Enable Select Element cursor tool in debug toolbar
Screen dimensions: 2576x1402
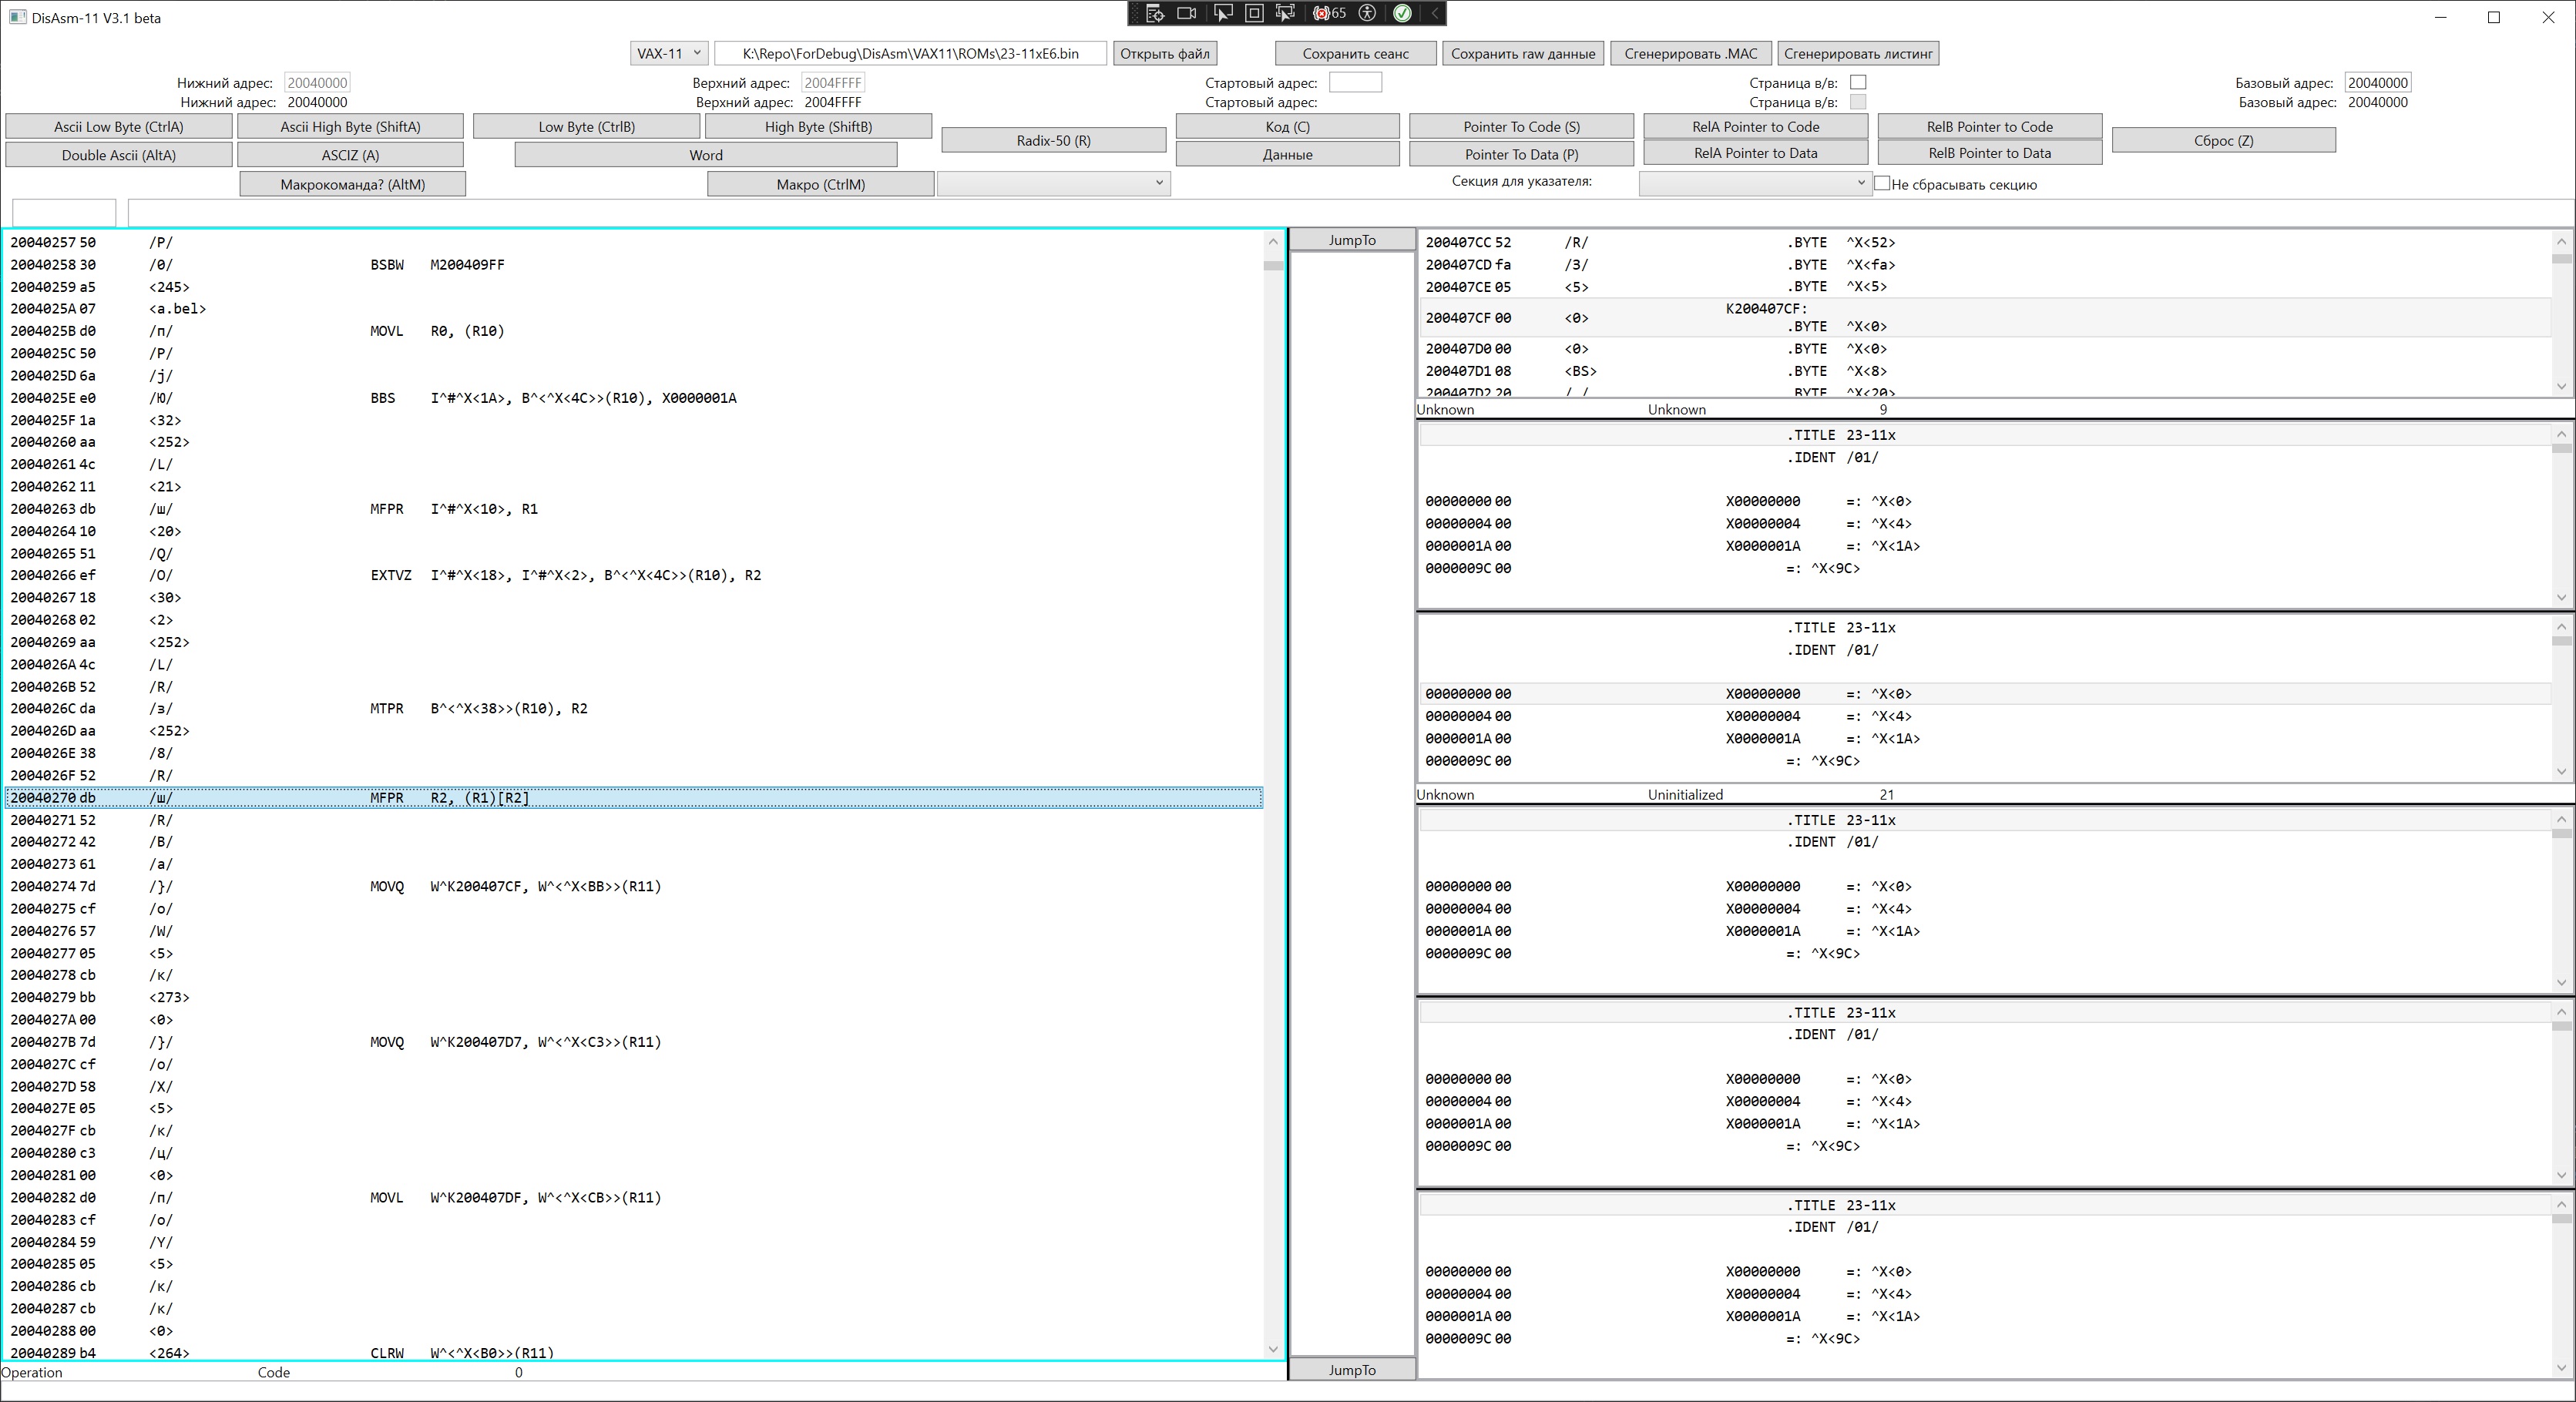click(1223, 13)
